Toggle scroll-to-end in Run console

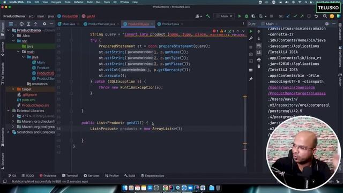click(x=259, y=53)
